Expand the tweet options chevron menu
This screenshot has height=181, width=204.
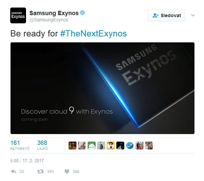point(193,15)
